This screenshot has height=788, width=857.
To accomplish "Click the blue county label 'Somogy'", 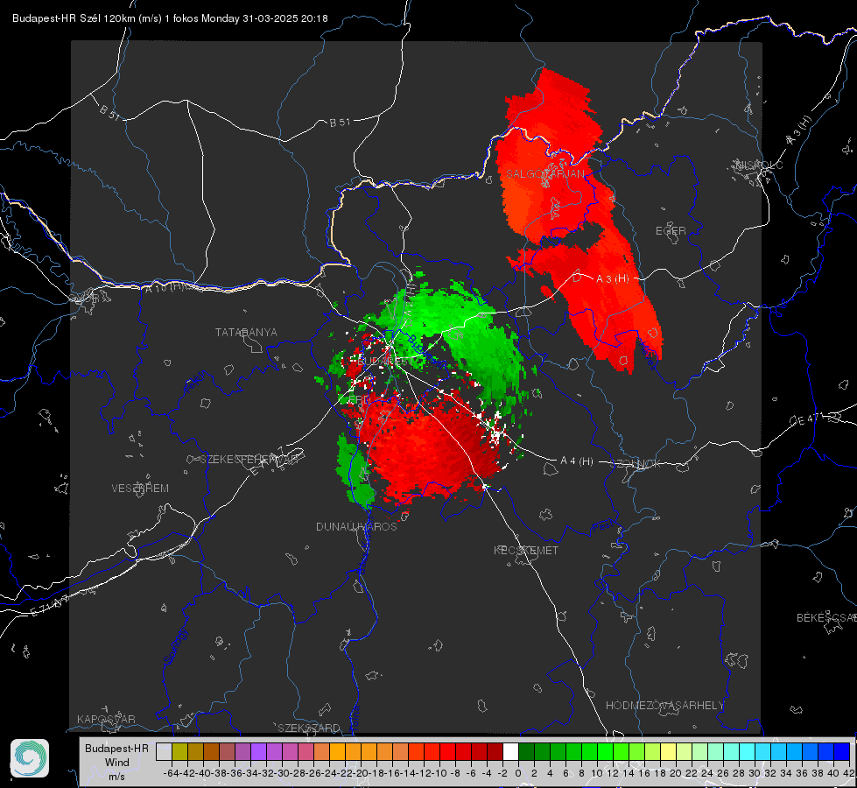I will click(x=176, y=646).
